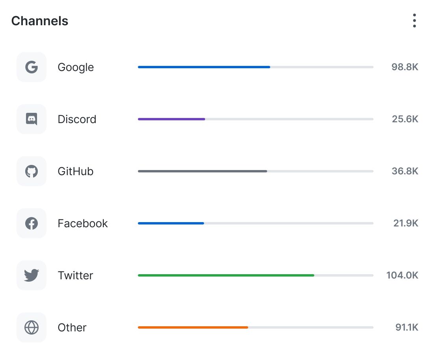Click the GitHub octocat icon
This screenshot has height=359, width=435.
click(x=32, y=171)
